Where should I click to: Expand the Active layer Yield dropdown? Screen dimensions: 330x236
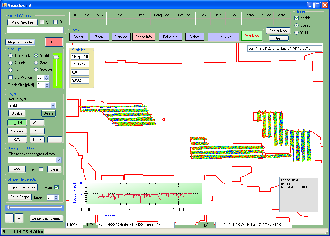click(53, 105)
